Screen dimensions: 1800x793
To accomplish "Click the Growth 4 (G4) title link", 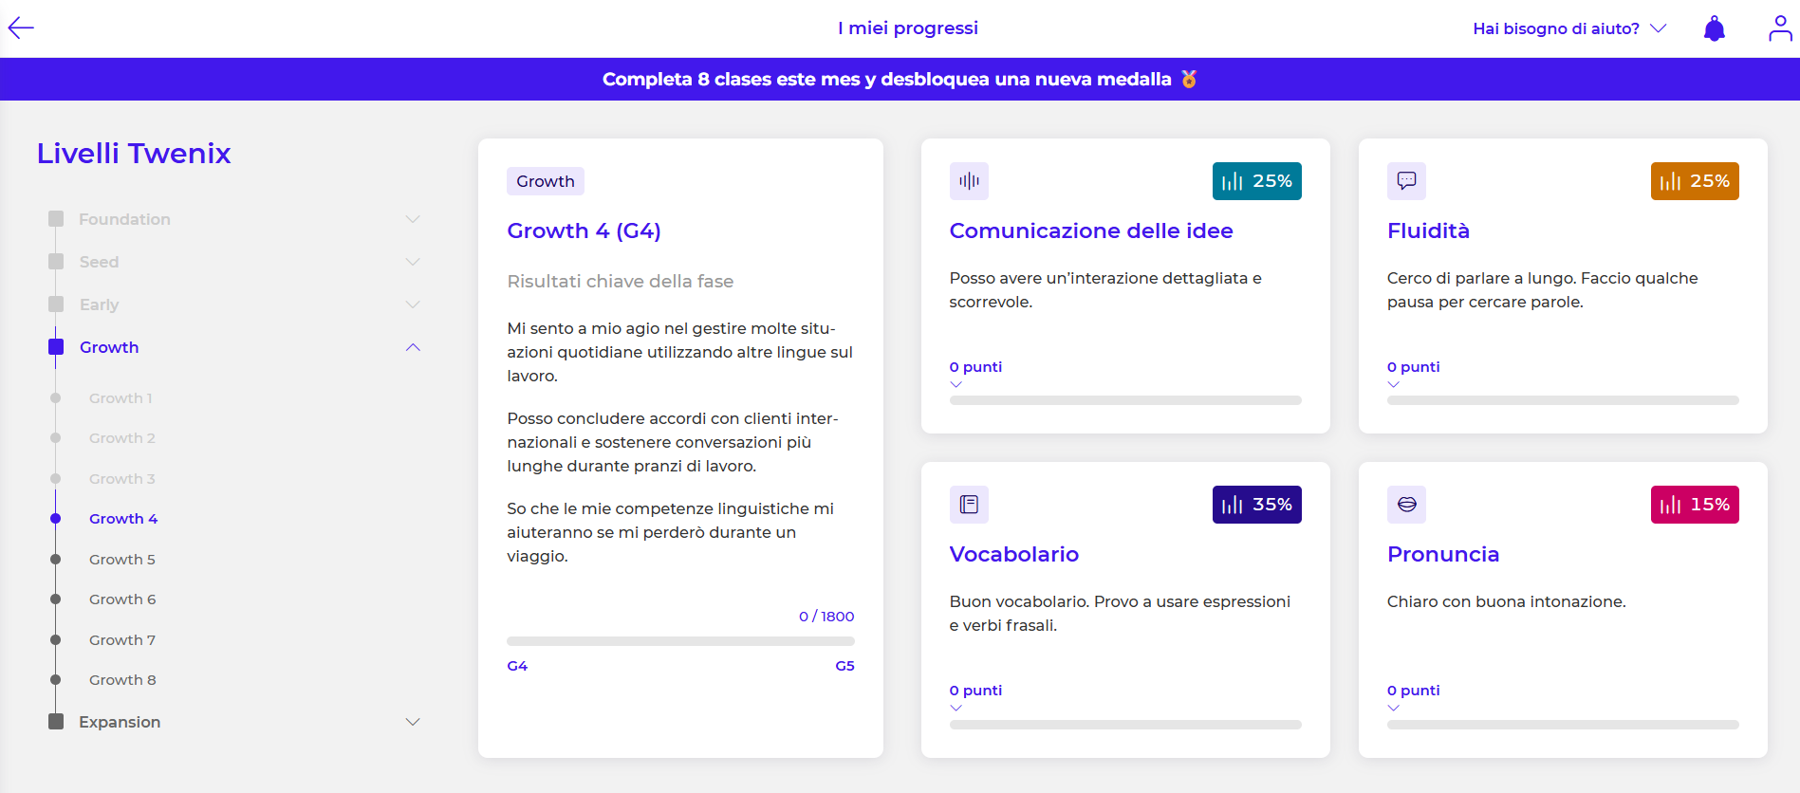I will coord(584,231).
